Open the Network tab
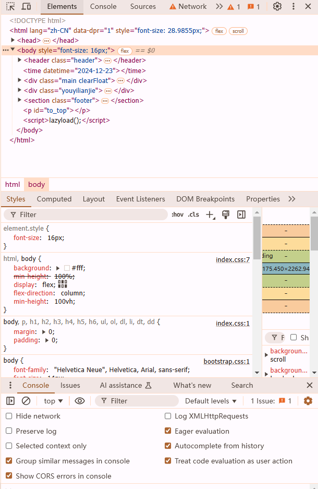 click(x=188, y=7)
